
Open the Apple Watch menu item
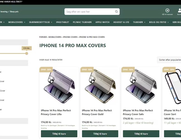(x=102, y=22)
